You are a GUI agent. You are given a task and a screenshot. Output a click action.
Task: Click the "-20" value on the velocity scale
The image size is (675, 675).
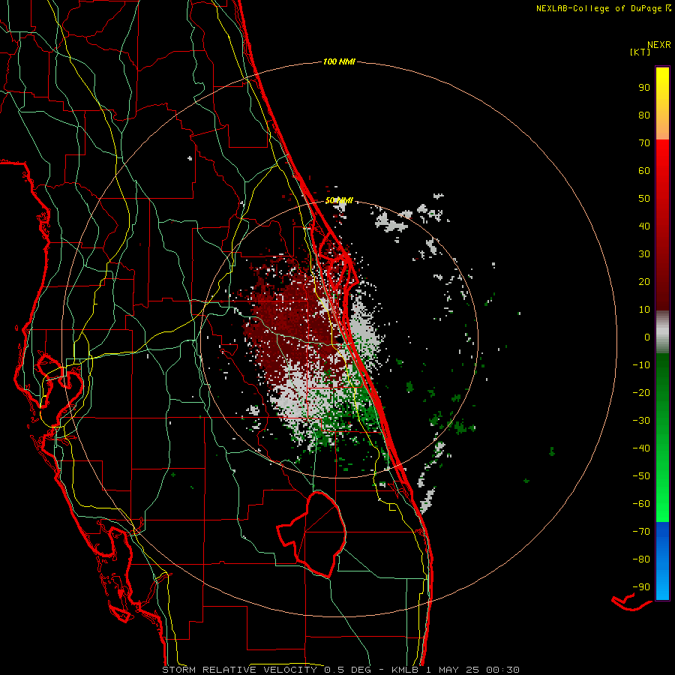point(641,393)
